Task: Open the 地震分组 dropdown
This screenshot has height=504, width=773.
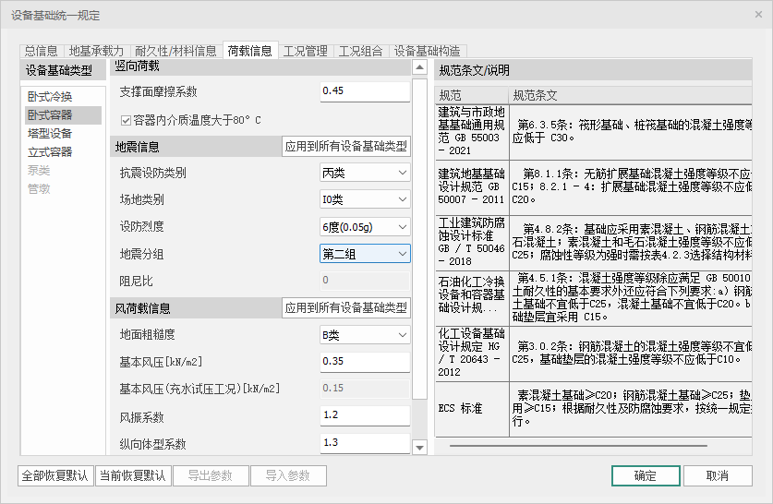Action: click(x=365, y=254)
